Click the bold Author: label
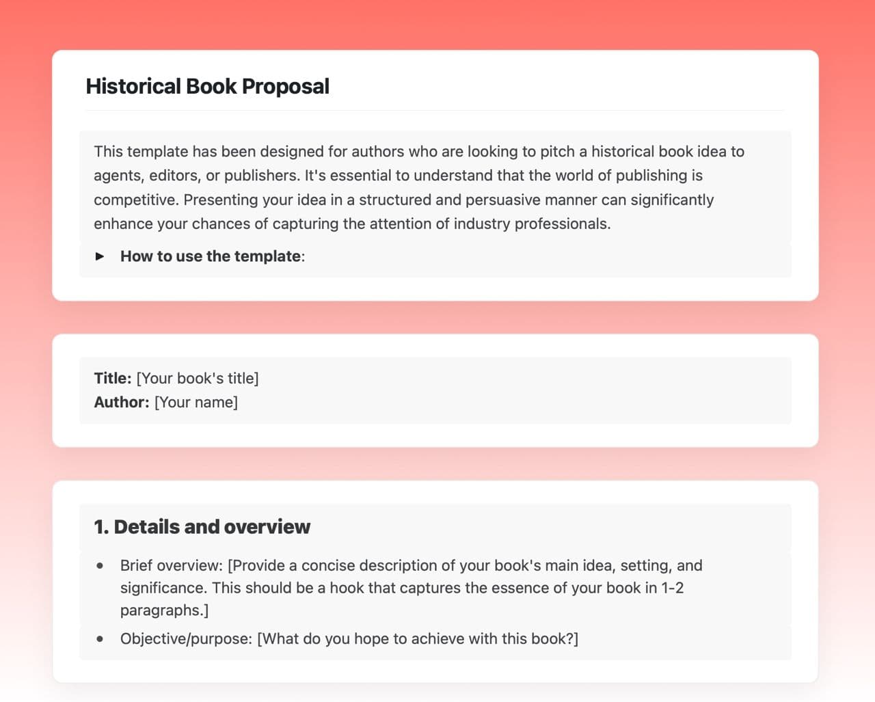This screenshot has width=875, height=702. pyautogui.click(x=122, y=403)
